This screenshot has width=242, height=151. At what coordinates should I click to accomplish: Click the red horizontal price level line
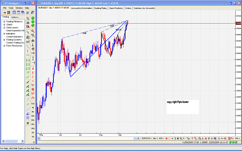click(136, 24)
